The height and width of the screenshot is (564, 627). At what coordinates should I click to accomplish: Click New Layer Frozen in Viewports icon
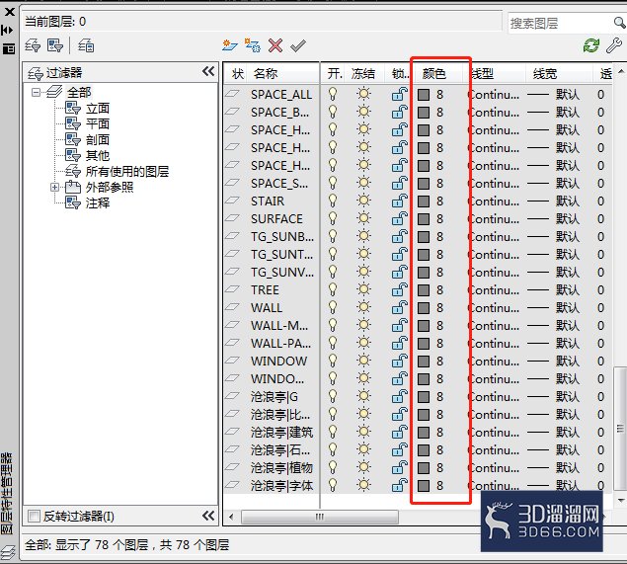coord(253,45)
